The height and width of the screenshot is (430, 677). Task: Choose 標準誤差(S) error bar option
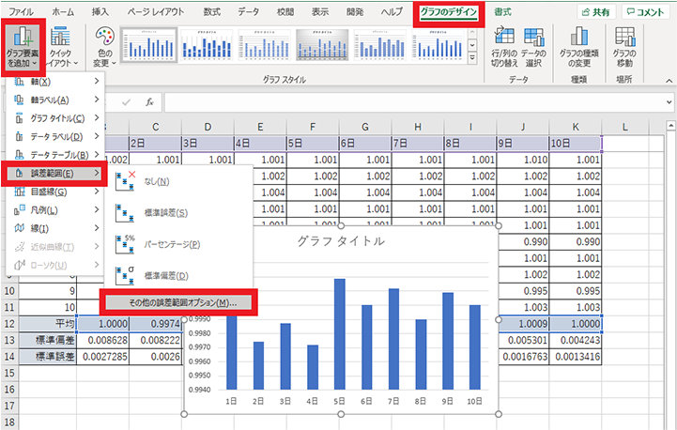pyautogui.click(x=178, y=213)
